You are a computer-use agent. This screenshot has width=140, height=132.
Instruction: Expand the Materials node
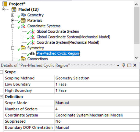(13, 21)
